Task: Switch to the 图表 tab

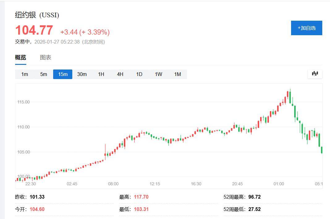Action: (45, 57)
